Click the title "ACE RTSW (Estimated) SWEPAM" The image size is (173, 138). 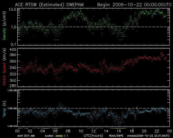click(x=49, y=5)
